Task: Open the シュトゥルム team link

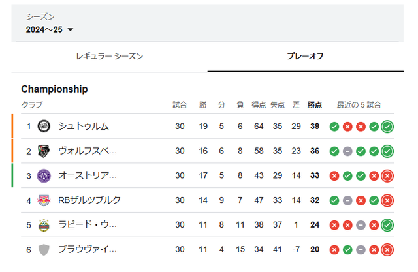Action: 83,126
